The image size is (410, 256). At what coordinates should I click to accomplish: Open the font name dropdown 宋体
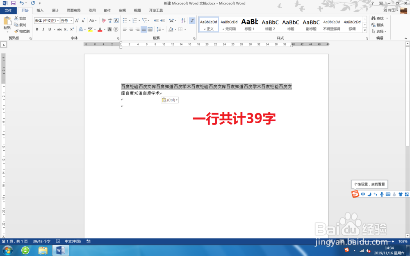point(58,20)
